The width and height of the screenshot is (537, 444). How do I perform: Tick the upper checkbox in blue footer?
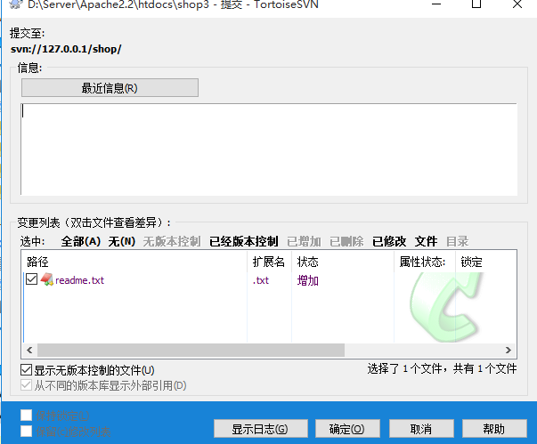(x=27, y=416)
